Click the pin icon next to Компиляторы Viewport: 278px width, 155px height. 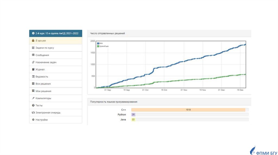pos(33,98)
